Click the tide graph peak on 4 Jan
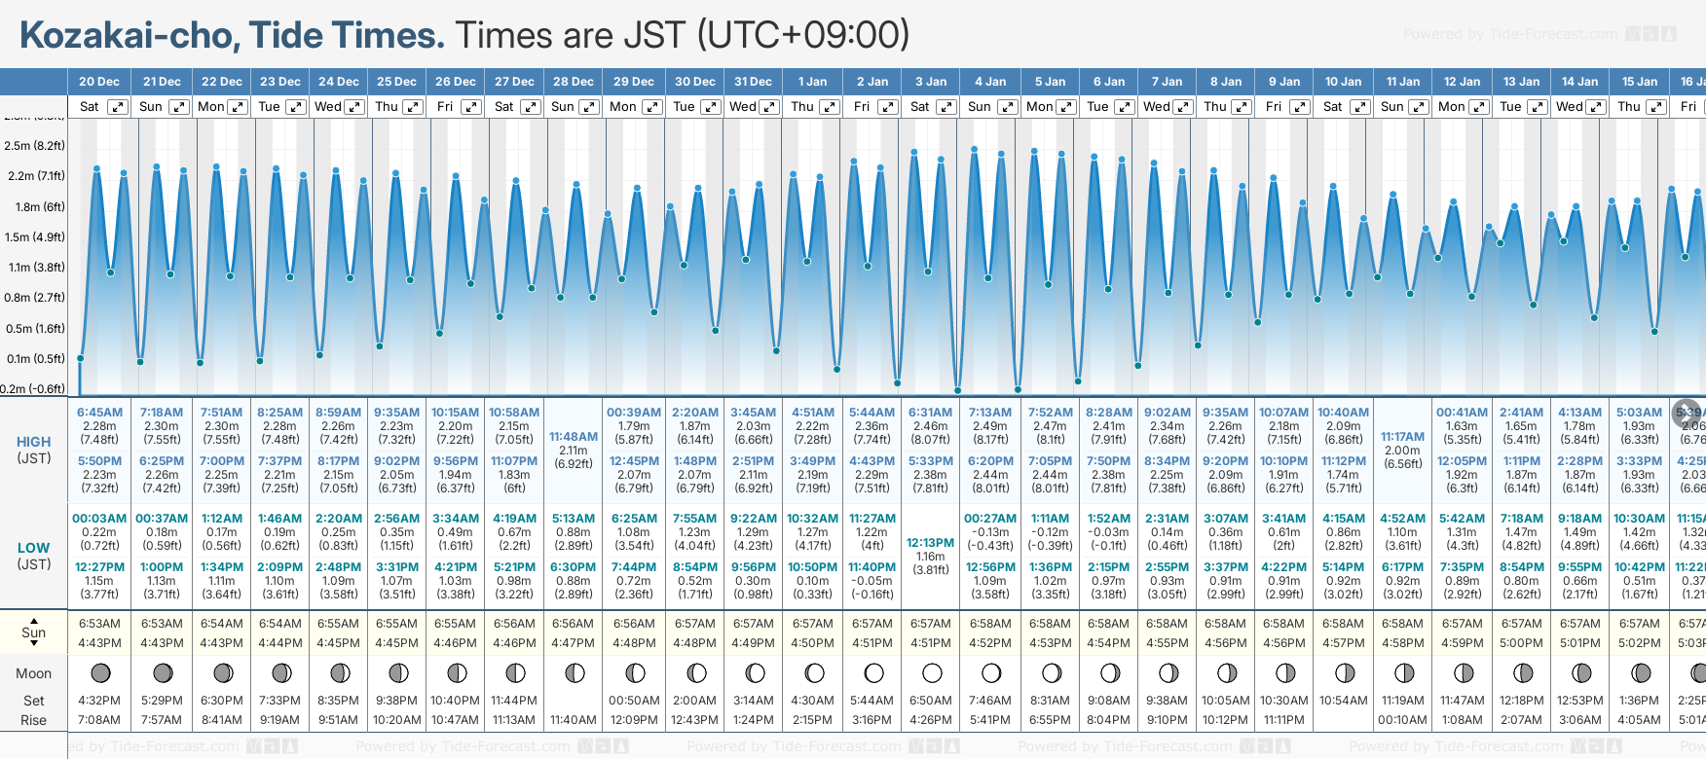The width and height of the screenshot is (1706, 759). (974, 149)
